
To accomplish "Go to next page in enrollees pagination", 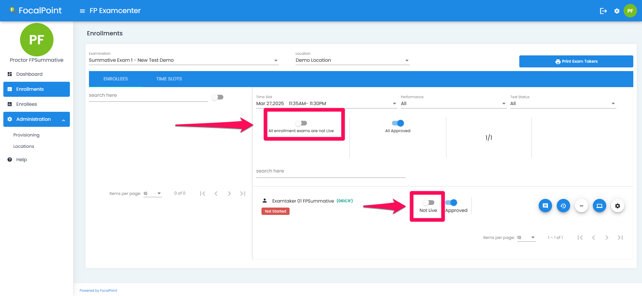I will tap(229, 194).
